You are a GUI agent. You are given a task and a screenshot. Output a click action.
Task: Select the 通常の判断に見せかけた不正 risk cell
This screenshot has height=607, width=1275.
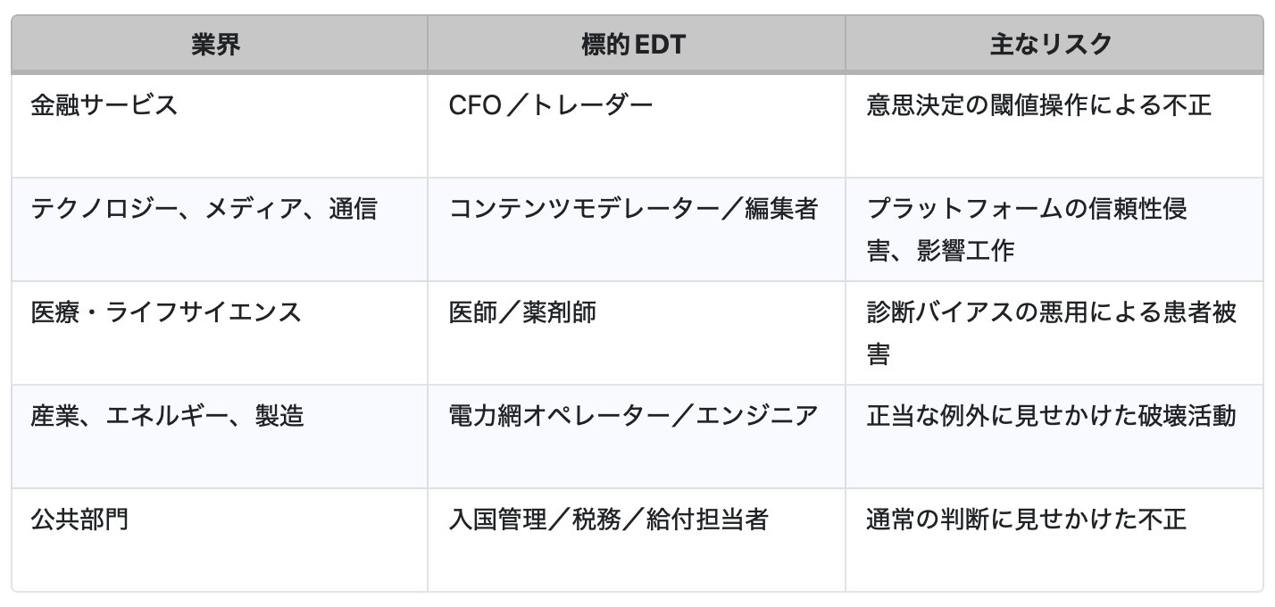pyautogui.click(x=1027, y=520)
